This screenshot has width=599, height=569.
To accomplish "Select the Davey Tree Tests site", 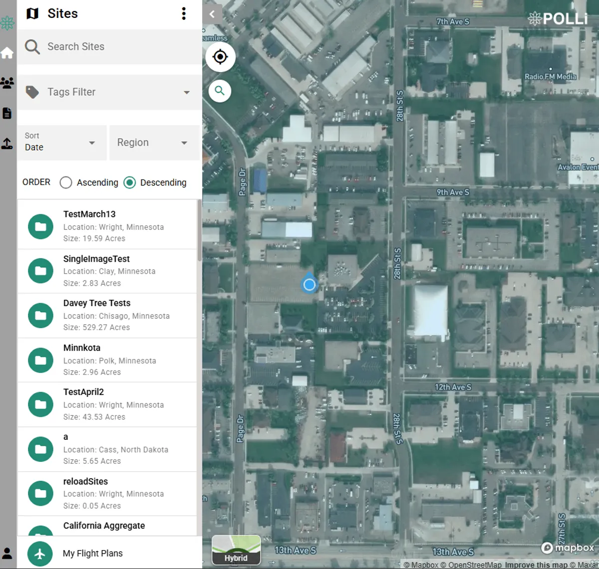I will tap(107, 315).
